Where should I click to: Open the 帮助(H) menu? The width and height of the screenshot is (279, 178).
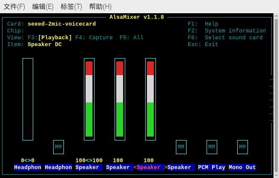click(101, 7)
